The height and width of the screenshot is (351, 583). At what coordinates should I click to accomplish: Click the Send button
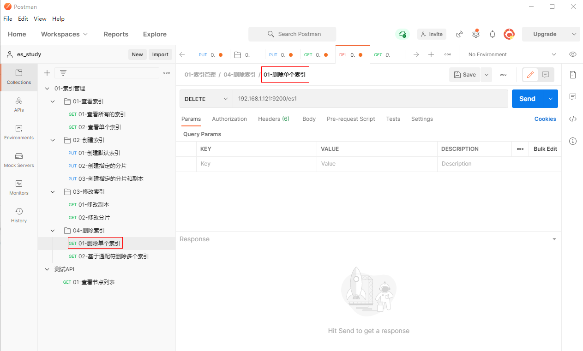point(527,99)
